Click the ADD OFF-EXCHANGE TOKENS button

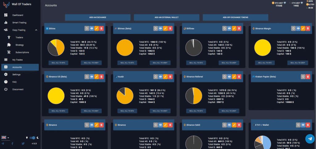click(235, 17)
